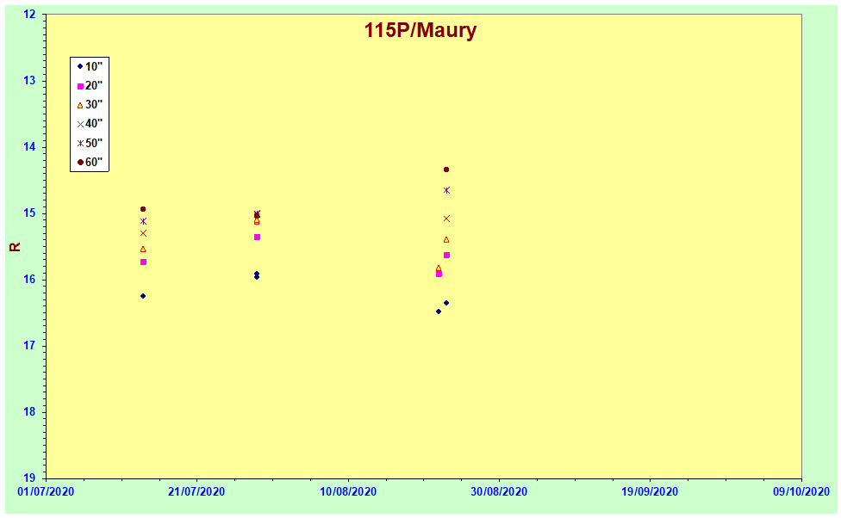Click the date label 30/08/2020
Screen dimensions: 841x518
[500, 491]
